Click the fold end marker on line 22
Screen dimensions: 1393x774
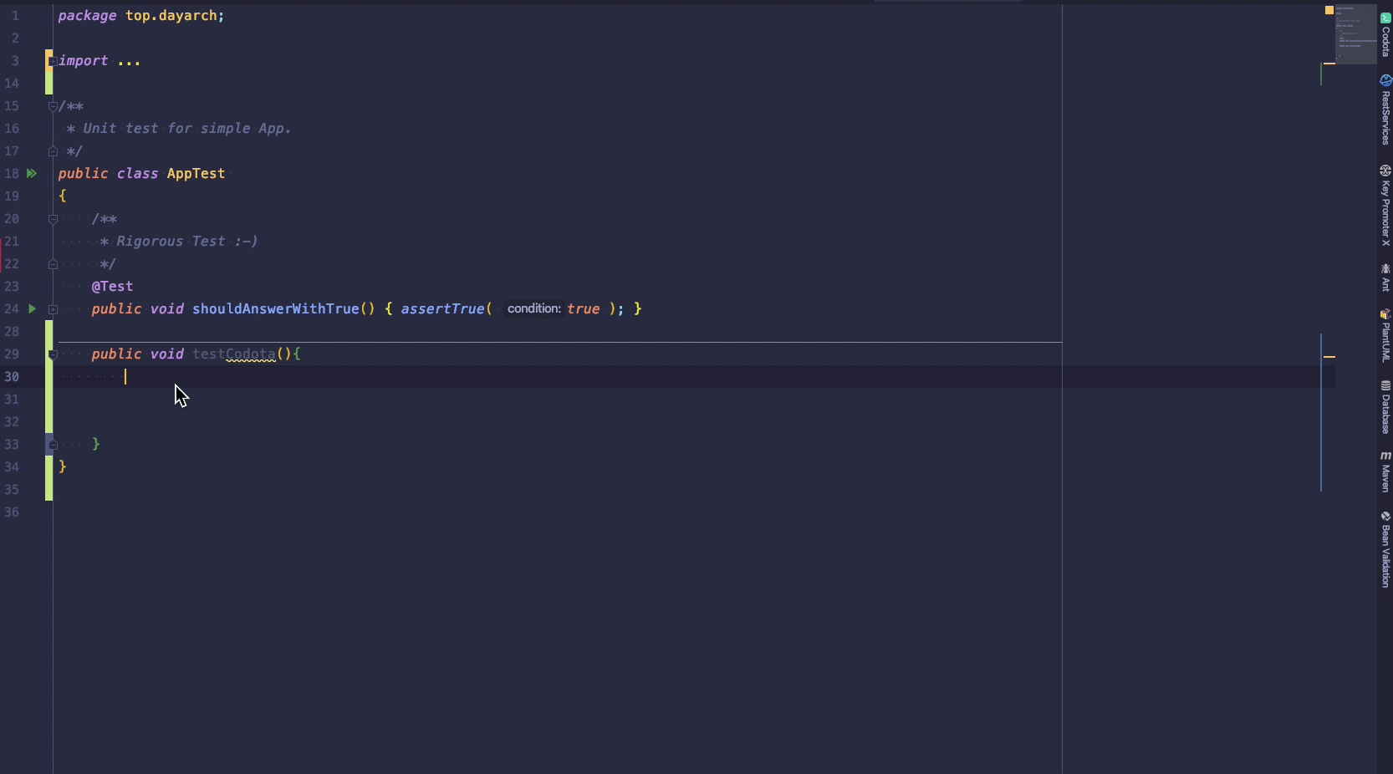(x=53, y=264)
